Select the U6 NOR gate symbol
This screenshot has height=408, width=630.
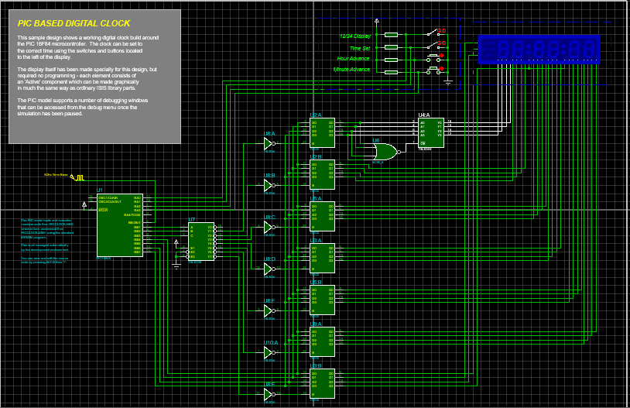click(385, 150)
